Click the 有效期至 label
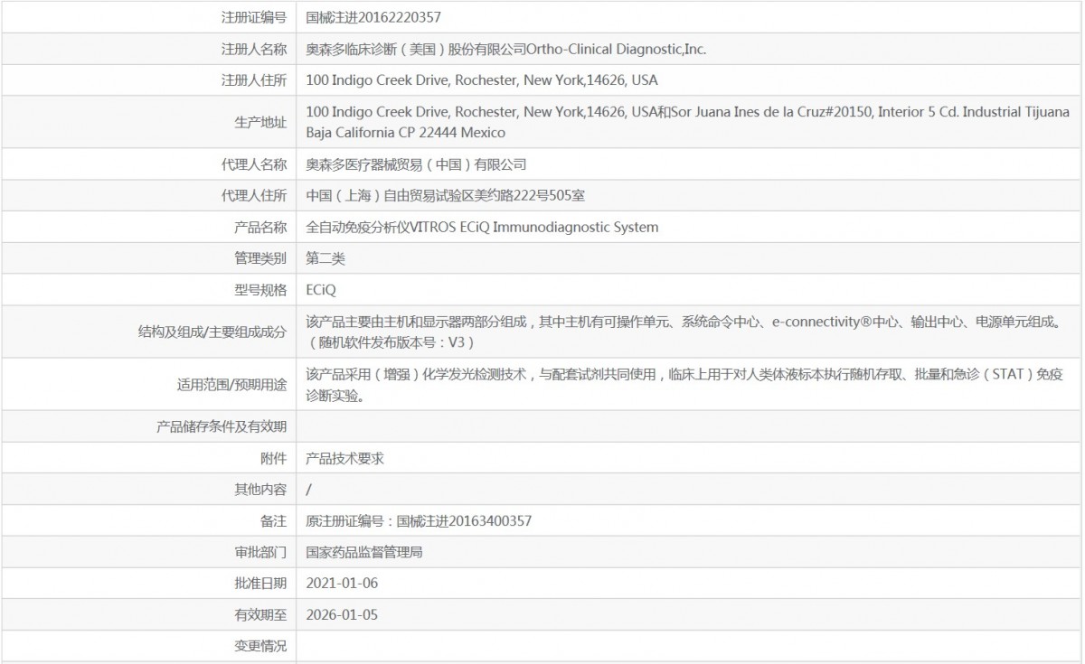 coord(260,615)
